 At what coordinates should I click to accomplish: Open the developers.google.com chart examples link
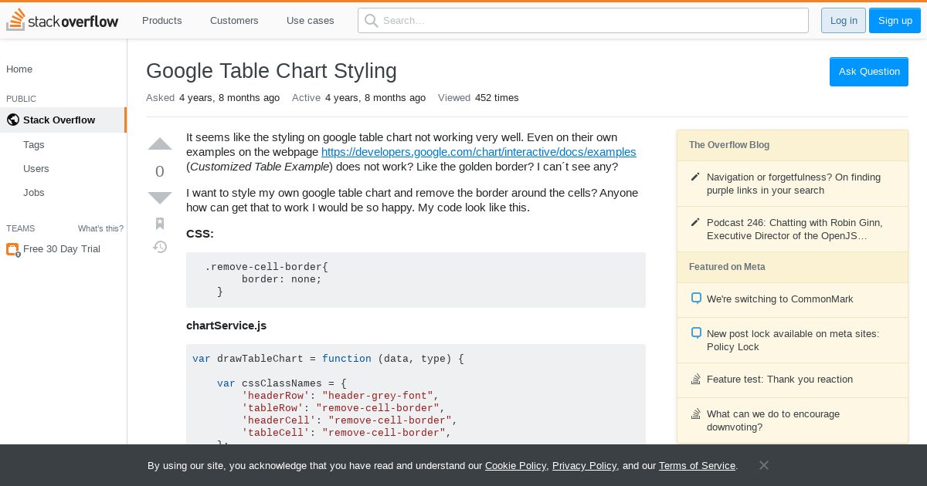[x=479, y=152]
